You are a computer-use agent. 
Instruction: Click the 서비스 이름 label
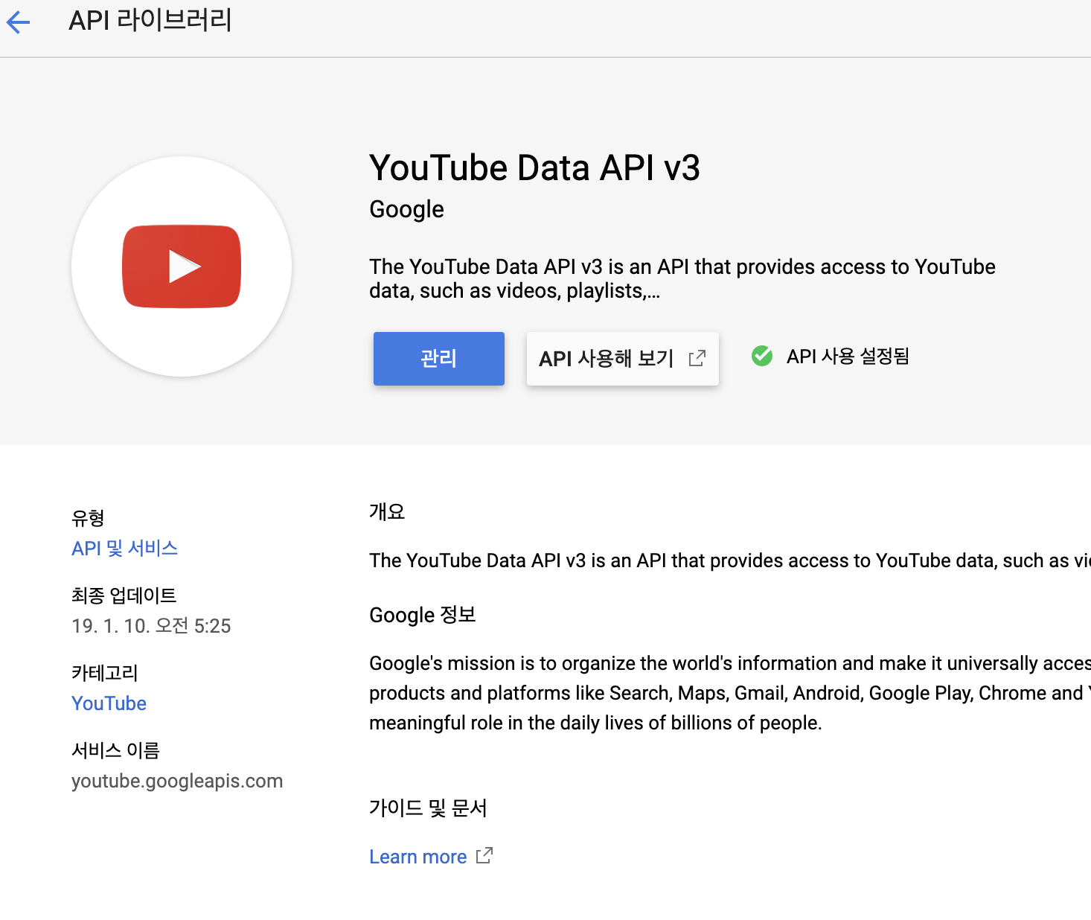[116, 750]
